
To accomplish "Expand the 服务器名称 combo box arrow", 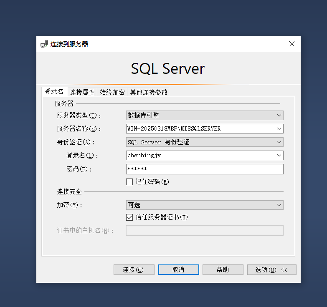I will (279, 129).
